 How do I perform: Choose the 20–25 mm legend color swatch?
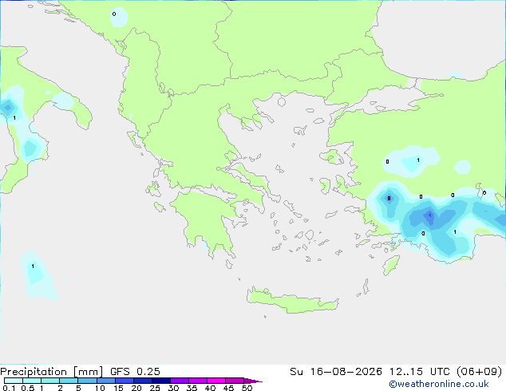(x=142, y=381)
